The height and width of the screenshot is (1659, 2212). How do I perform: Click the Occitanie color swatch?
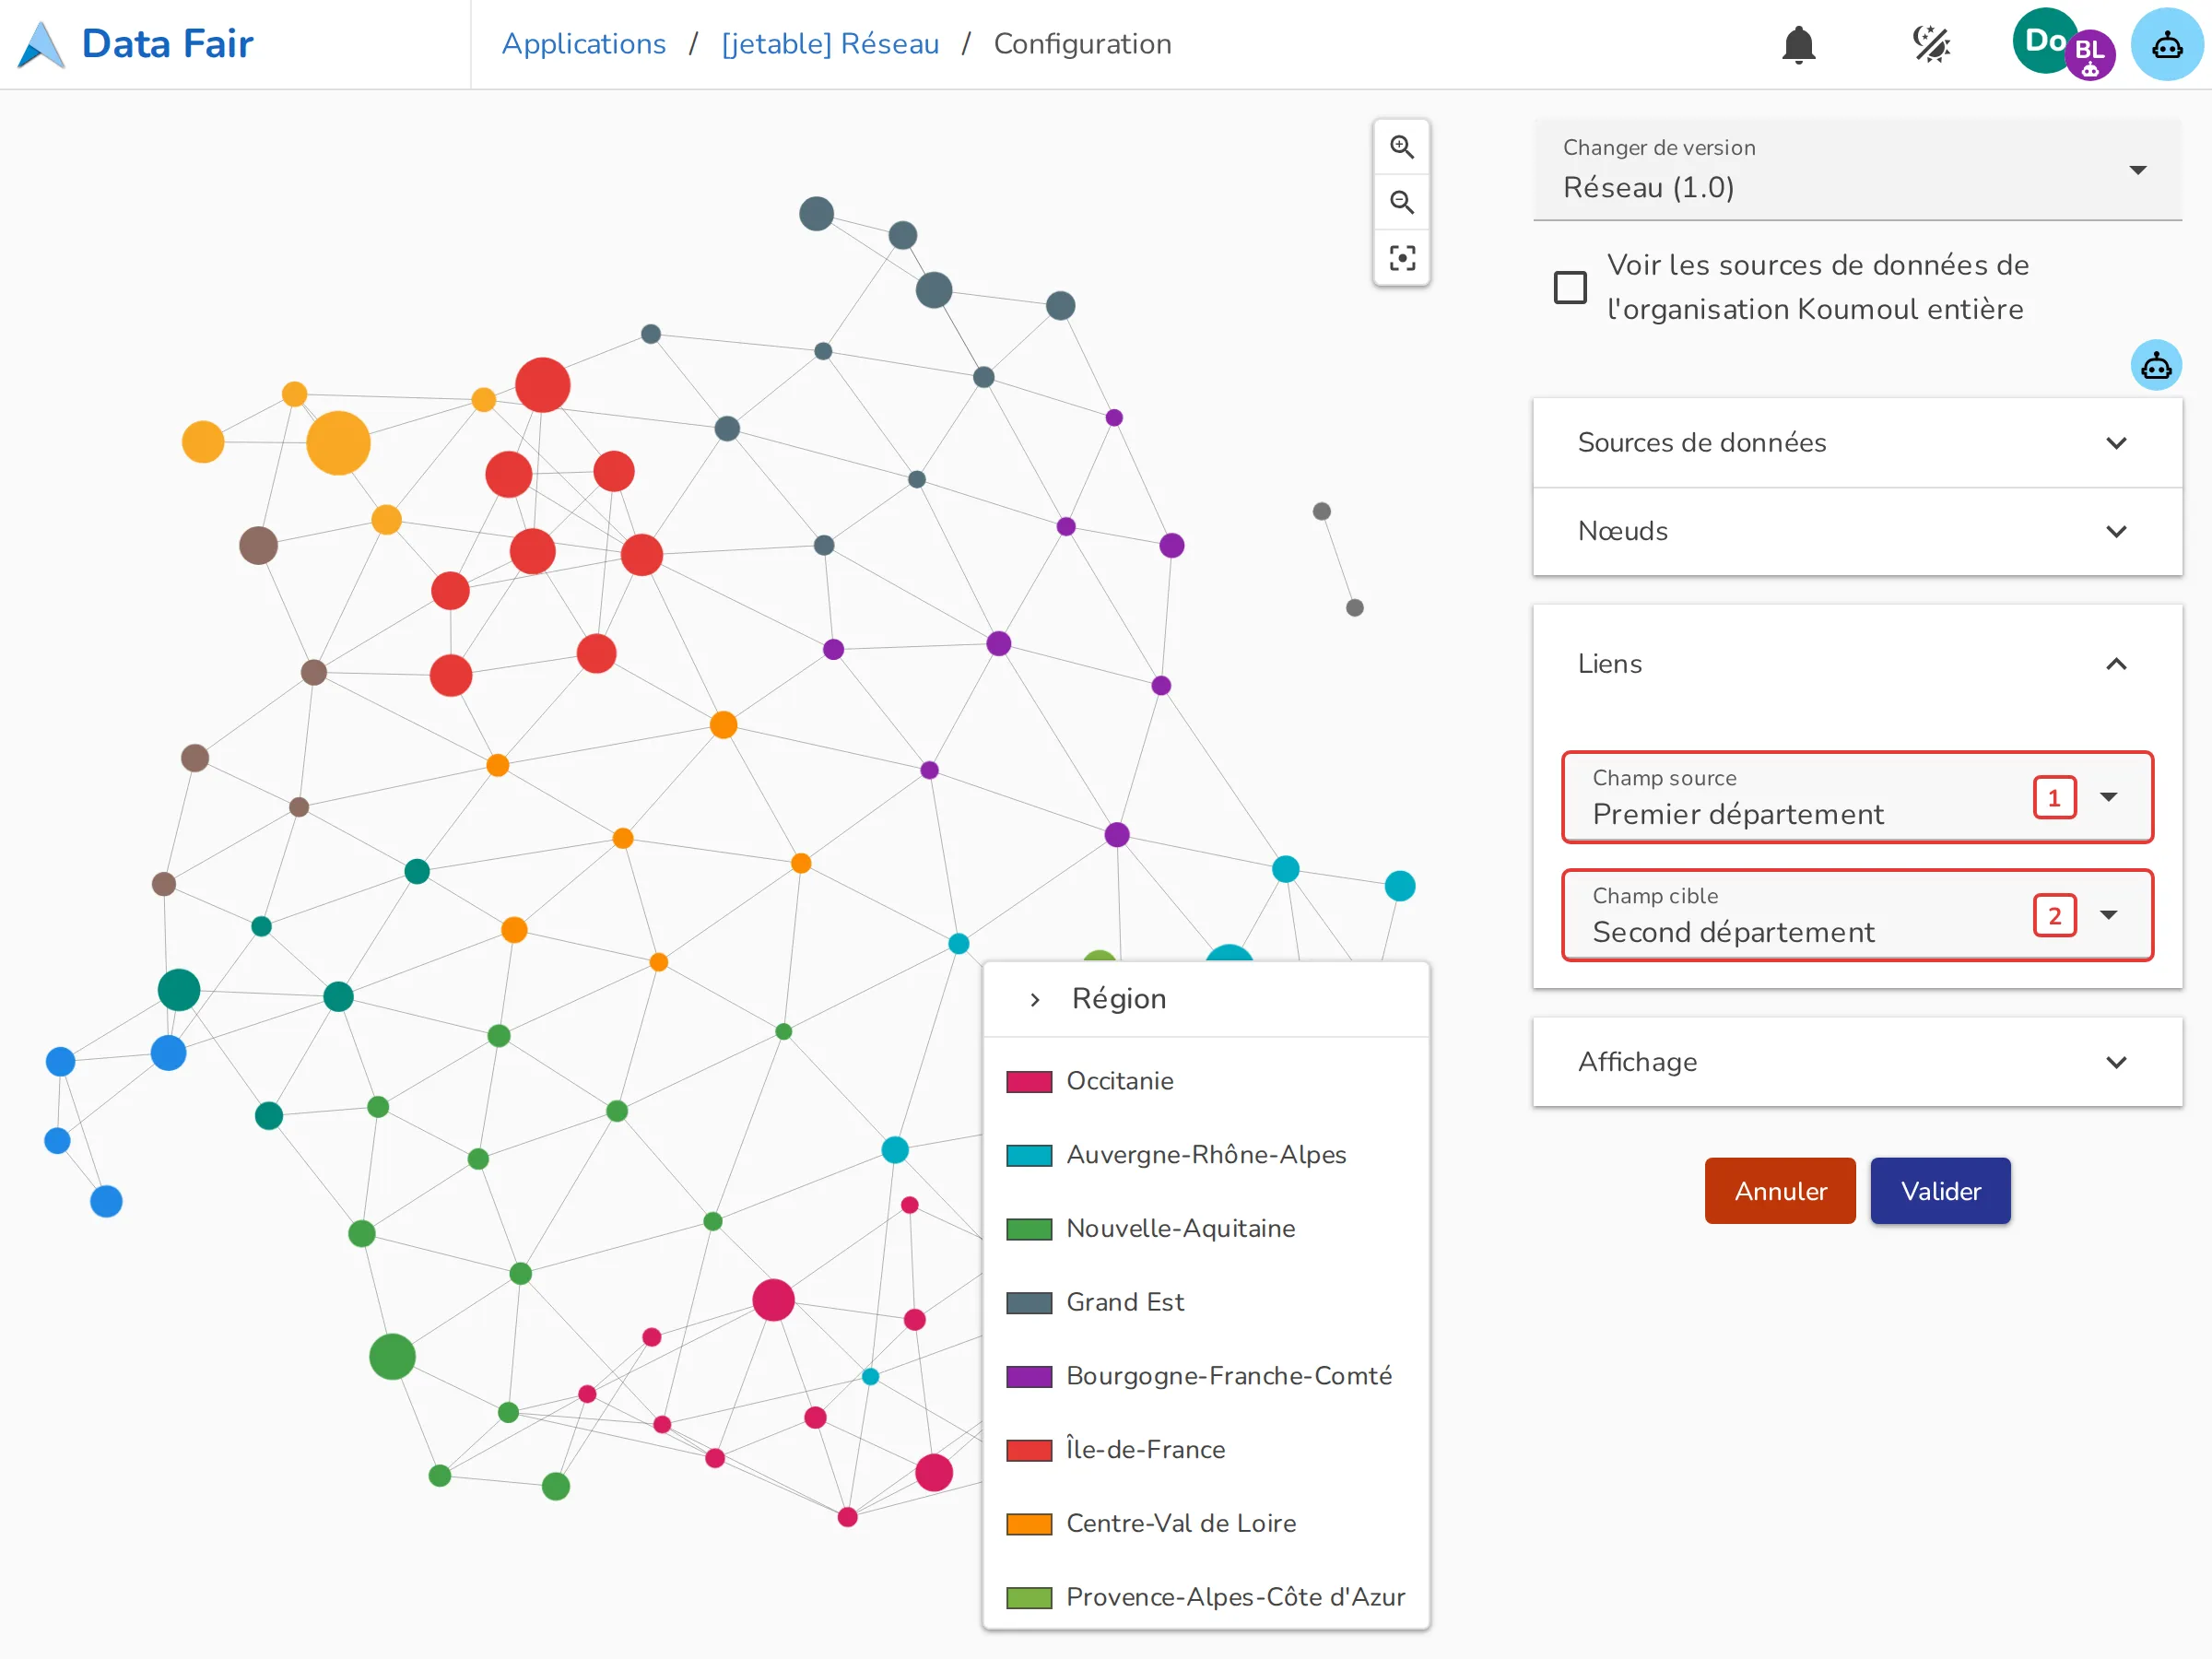tap(1029, 1081)
